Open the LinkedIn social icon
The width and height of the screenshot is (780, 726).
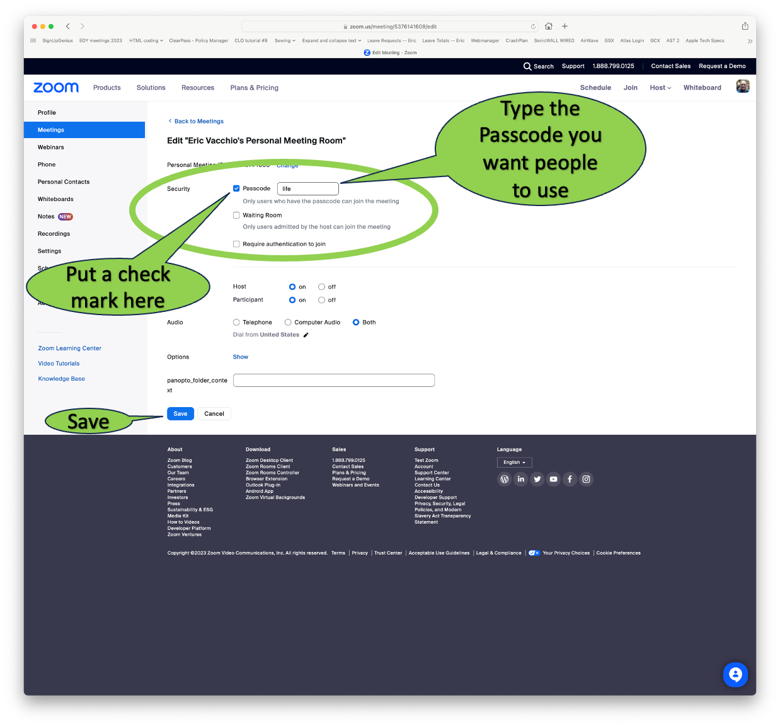point(520,479)
